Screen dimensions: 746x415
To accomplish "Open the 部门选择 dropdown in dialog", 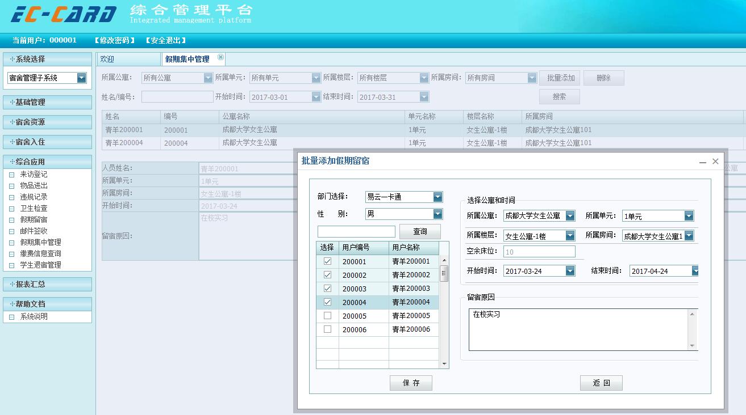I will tap(437, 197).
